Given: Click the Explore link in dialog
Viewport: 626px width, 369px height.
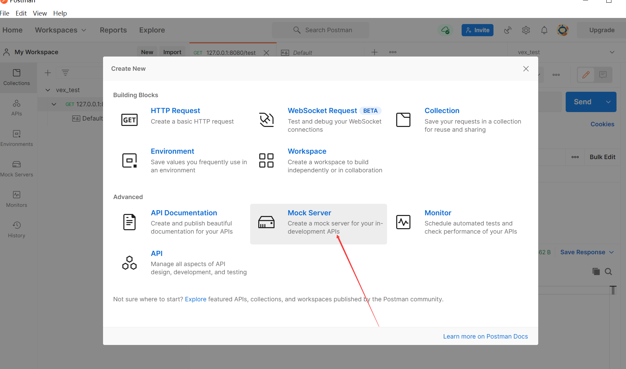Looking at the screenshot, I should click(196, 299).
